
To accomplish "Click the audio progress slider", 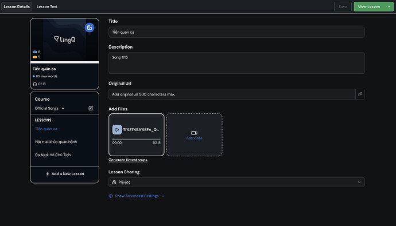I will [x=137, y=139].
